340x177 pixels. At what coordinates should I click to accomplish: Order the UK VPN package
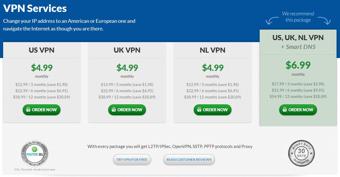click(x=127, y=110)
